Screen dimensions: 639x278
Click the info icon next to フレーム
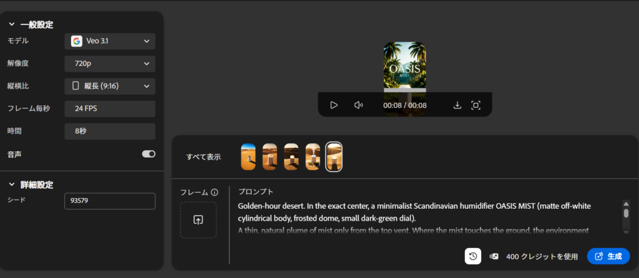click(215, 192)
